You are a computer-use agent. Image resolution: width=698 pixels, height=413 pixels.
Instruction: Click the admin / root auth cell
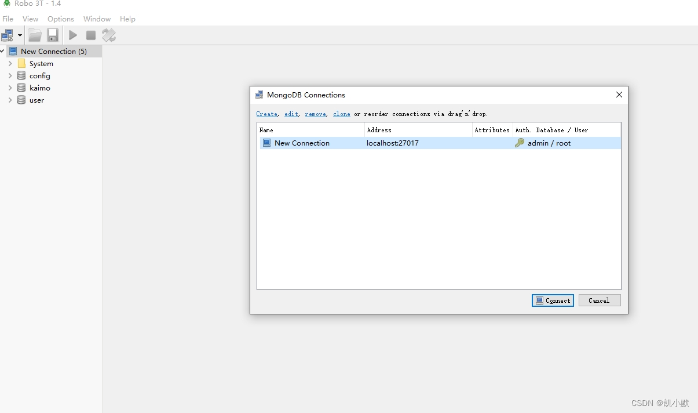click(549, 143)
